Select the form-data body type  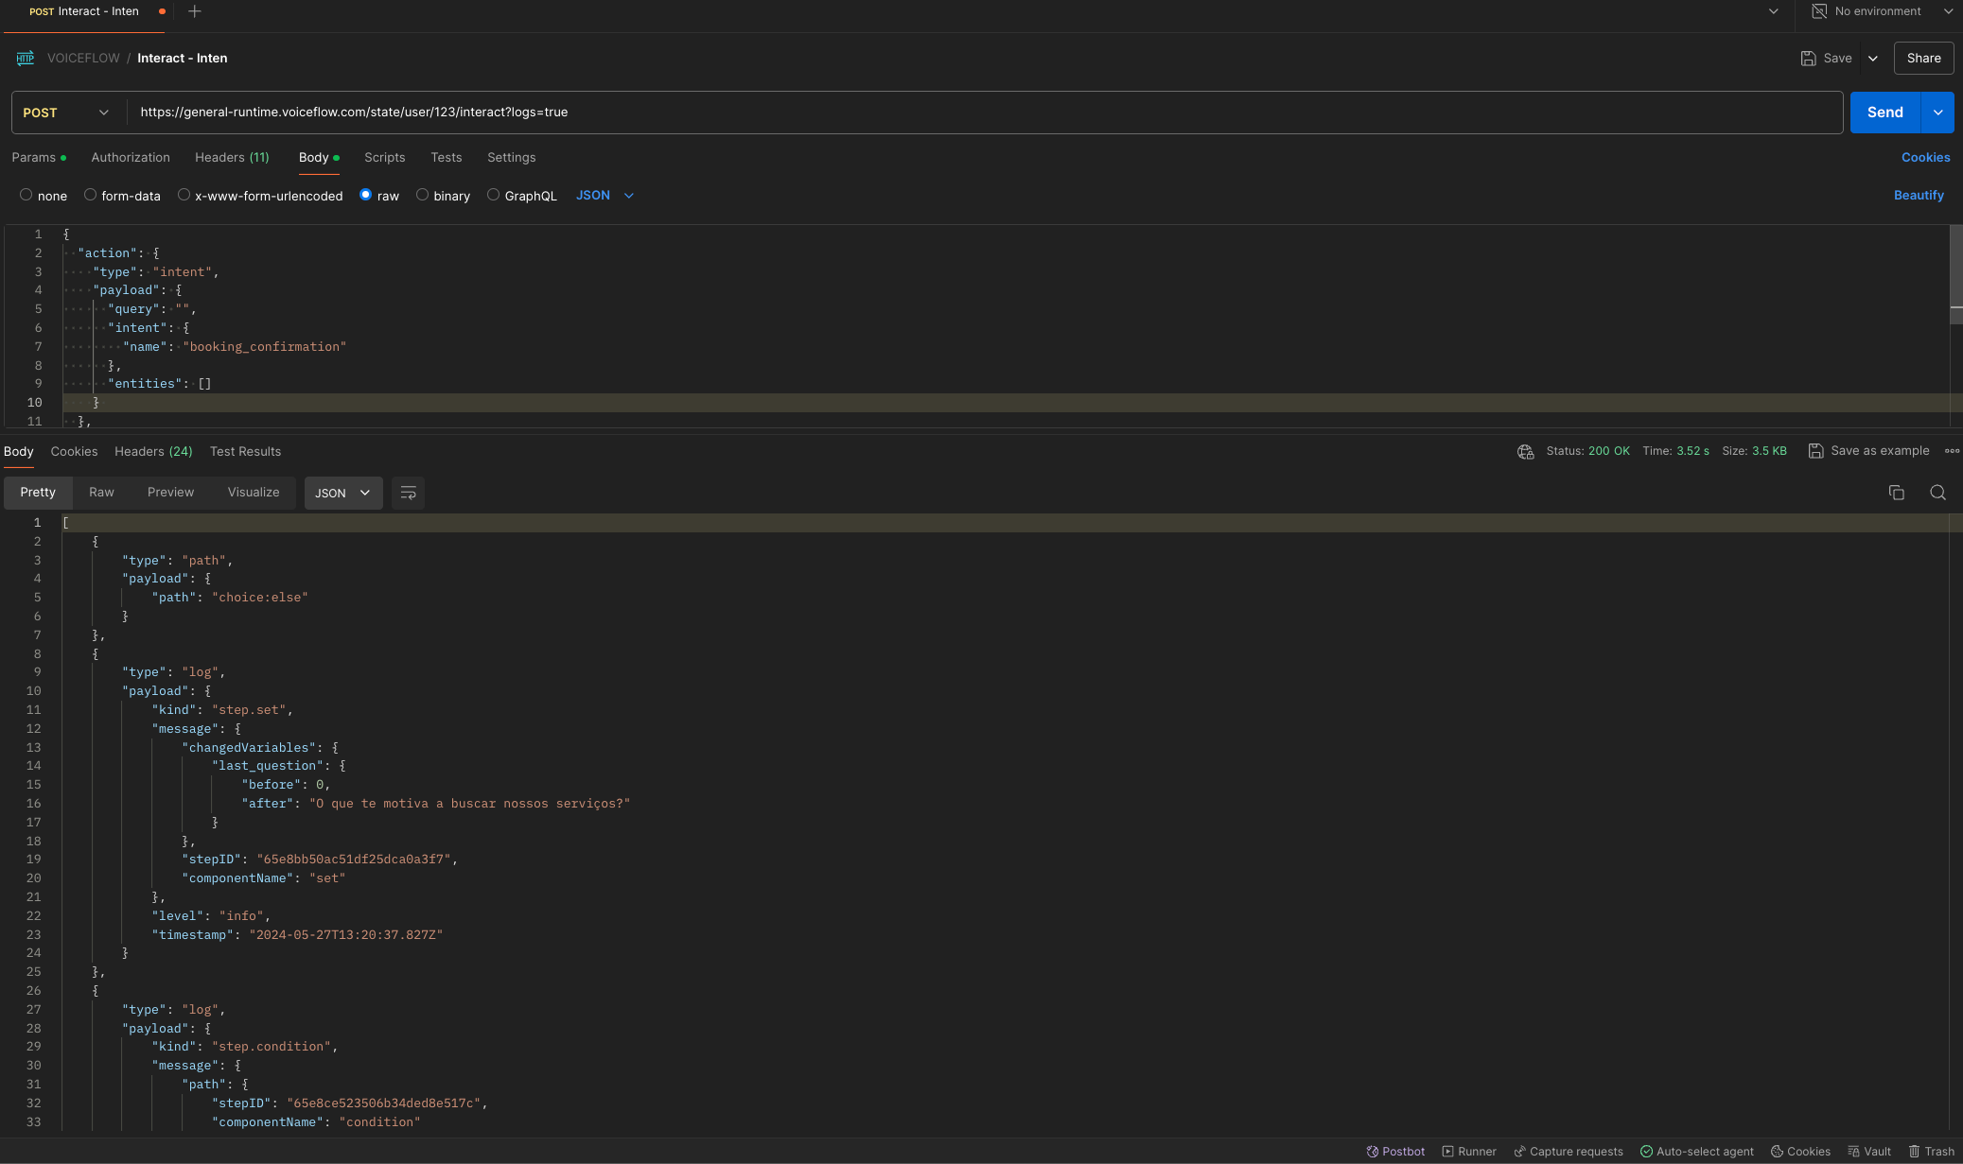(x=90, y=195)
